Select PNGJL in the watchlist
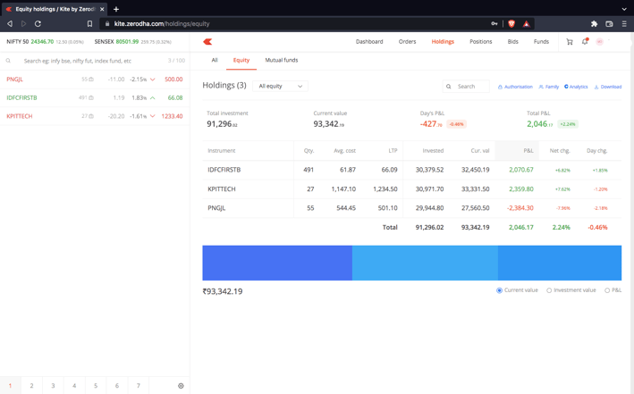The width and height of the screenshot is (634, 394). 95,80
